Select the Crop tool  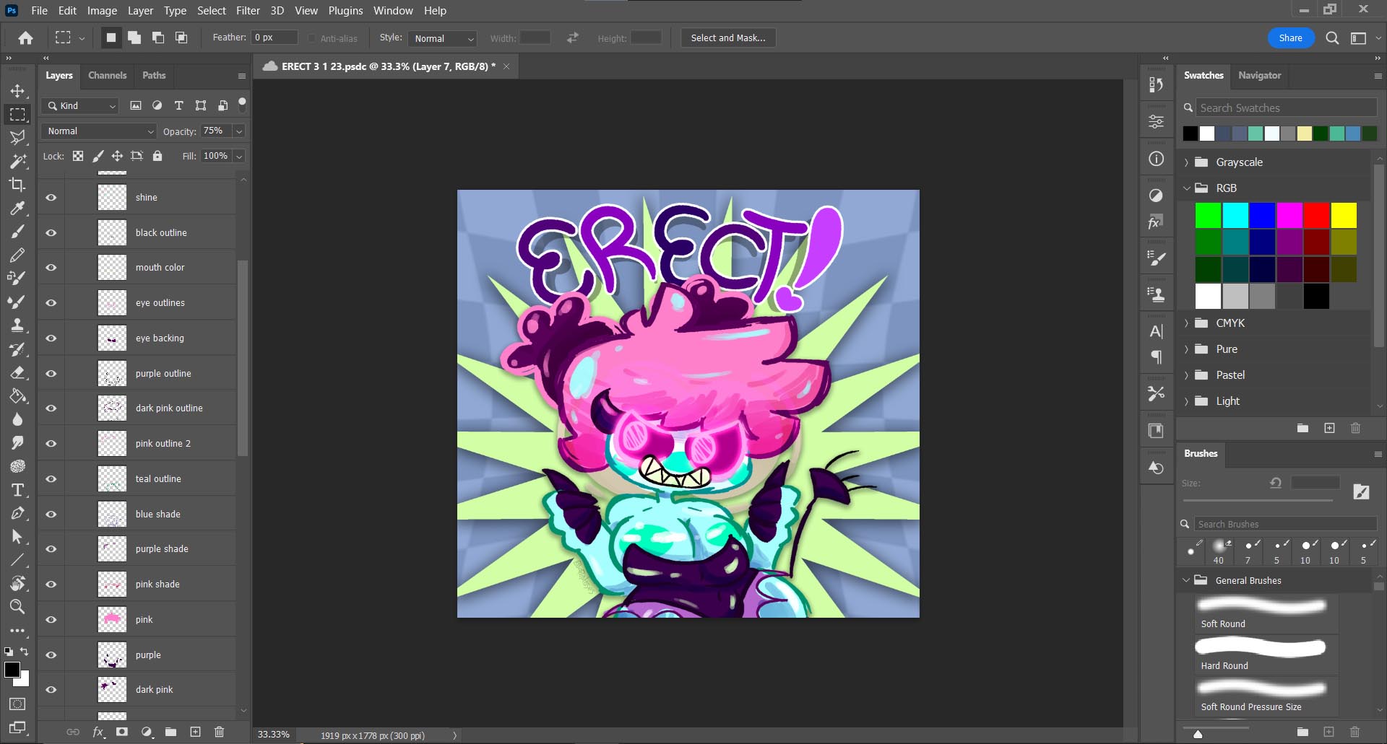[x=17, y=185]
